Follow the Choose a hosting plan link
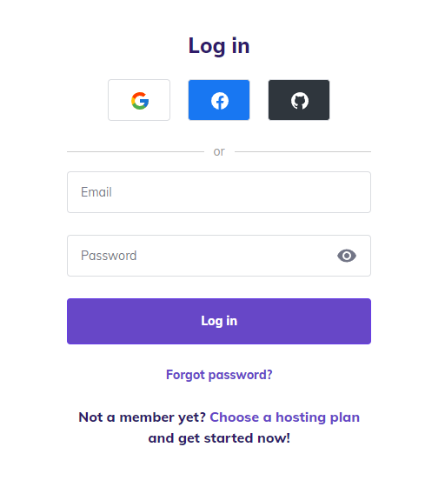Viewport: 445px width, 487px height. click(x=284, y=417)
